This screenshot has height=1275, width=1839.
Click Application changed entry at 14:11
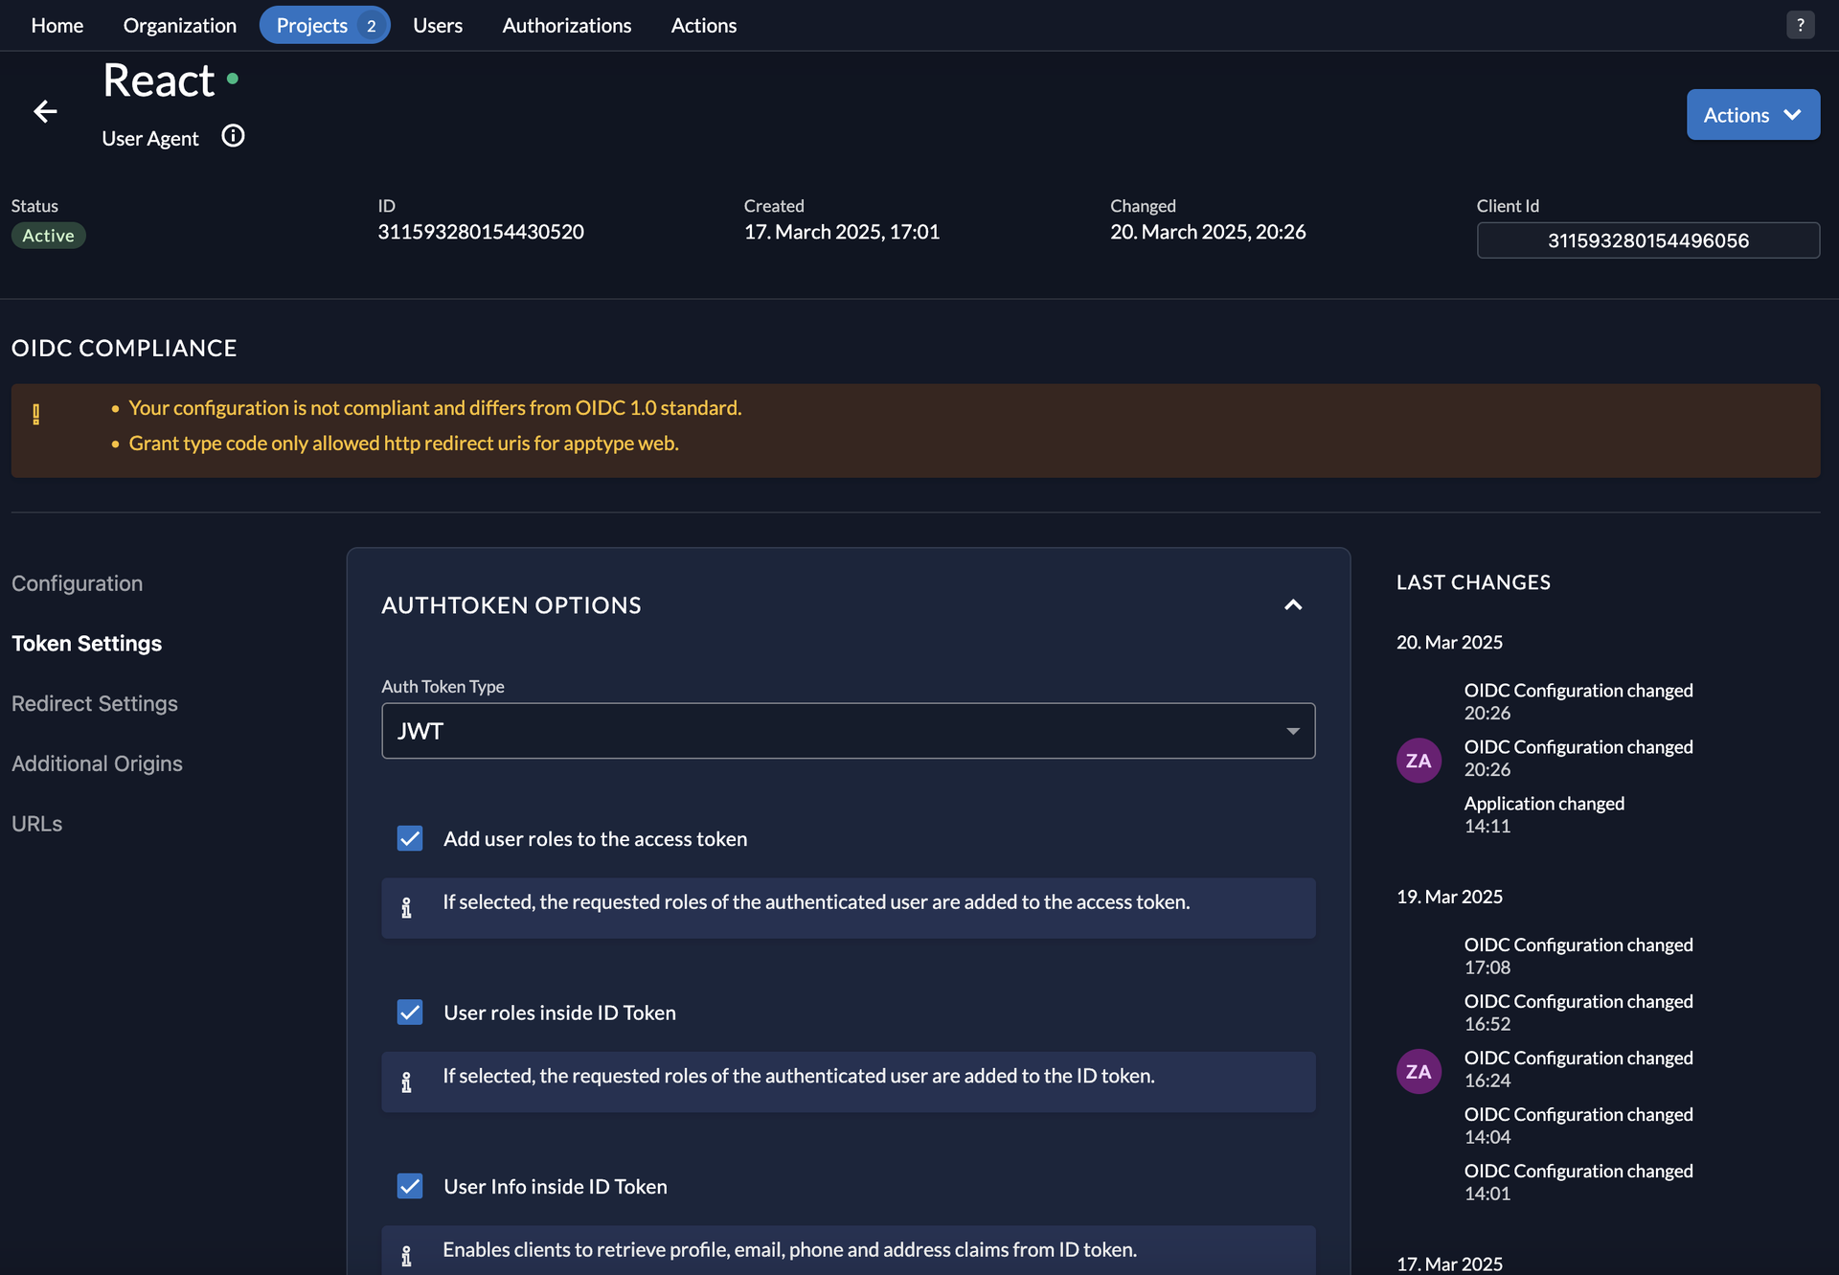[1544, 814]
